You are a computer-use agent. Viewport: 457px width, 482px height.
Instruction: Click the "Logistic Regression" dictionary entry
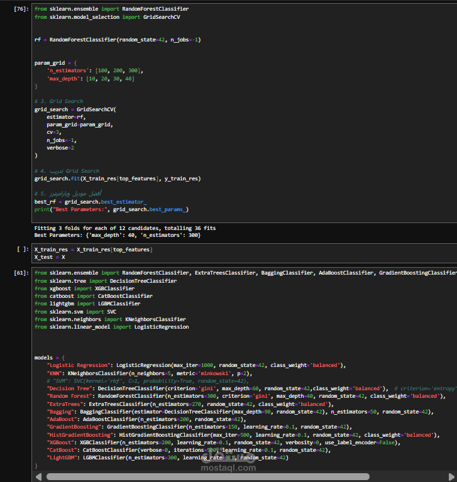[196, 366]
